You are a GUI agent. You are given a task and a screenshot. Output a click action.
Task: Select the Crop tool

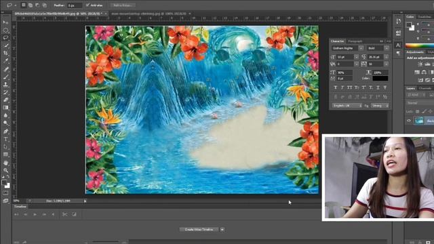tap(5, 53)
